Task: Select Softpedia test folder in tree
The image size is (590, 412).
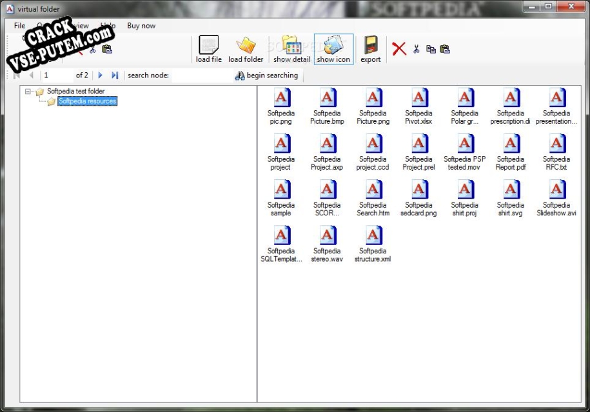Action: point(75,91)
